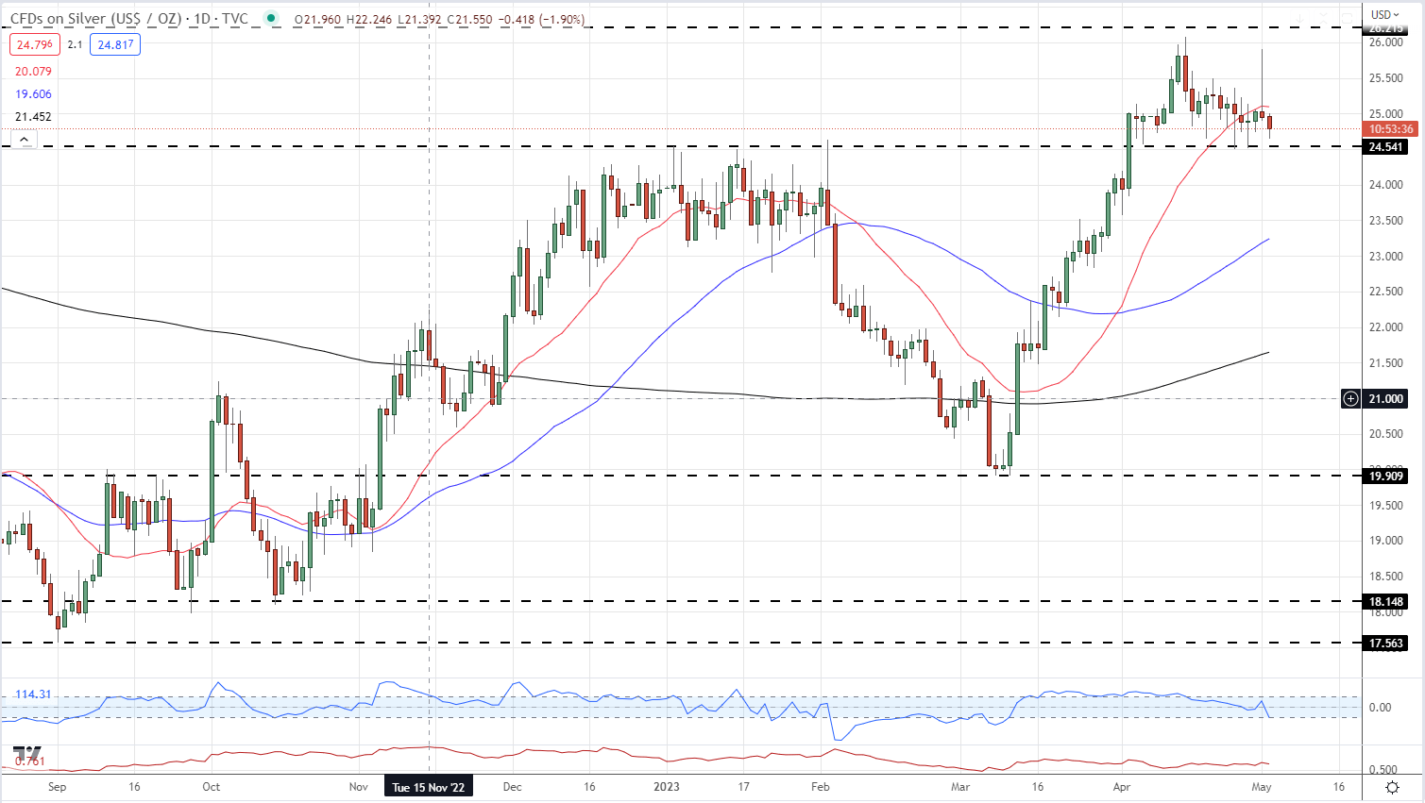
Task: Click the Dec label on time axis
Action: pyautogui.click(x=512, y=787)
